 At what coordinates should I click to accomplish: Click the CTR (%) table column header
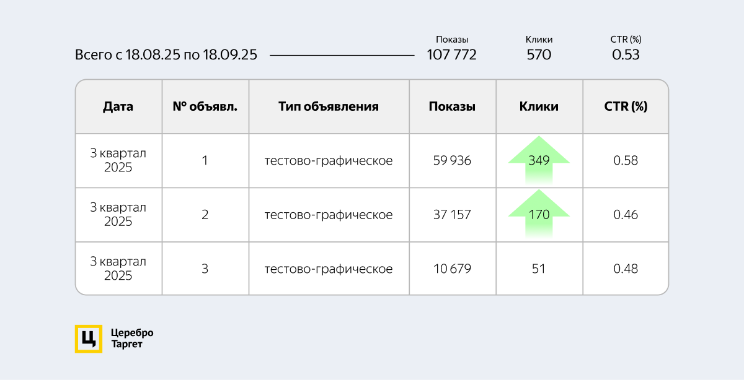(x=626, y=106)
